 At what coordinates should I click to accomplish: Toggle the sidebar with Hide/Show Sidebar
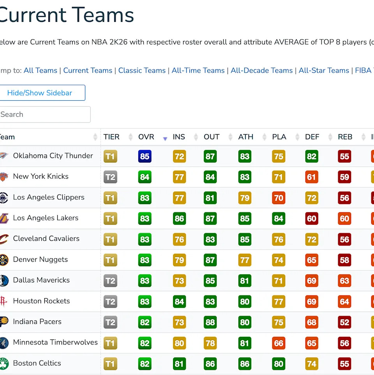coord(40,93)
